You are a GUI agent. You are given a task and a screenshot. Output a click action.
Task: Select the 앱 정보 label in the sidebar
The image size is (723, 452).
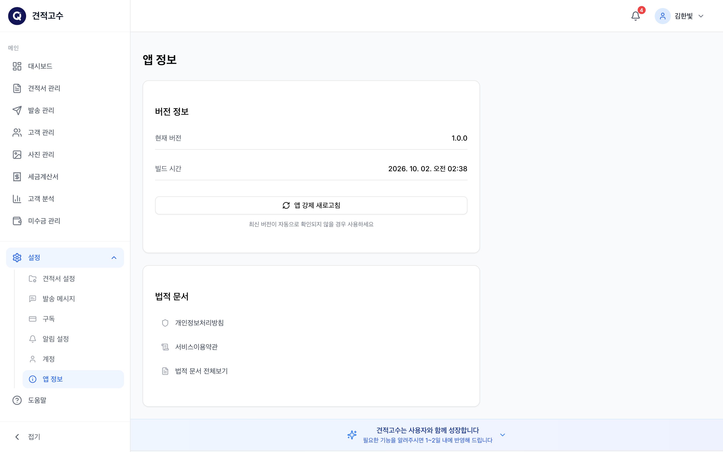tap(52, 379)
